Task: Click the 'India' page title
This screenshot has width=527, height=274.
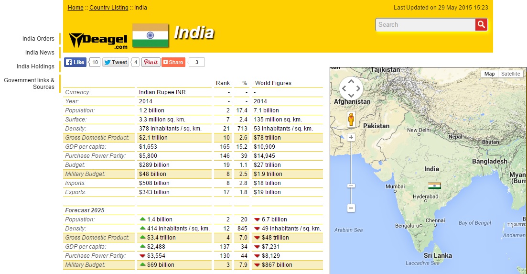Action: (194, 33)
